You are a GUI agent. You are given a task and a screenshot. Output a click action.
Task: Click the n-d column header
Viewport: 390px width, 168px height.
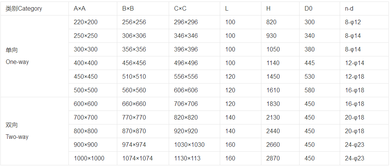tap(349, 9)
